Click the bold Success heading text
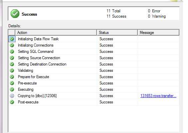The width and height of the screenshot is (188, 133). coord(29,14)
